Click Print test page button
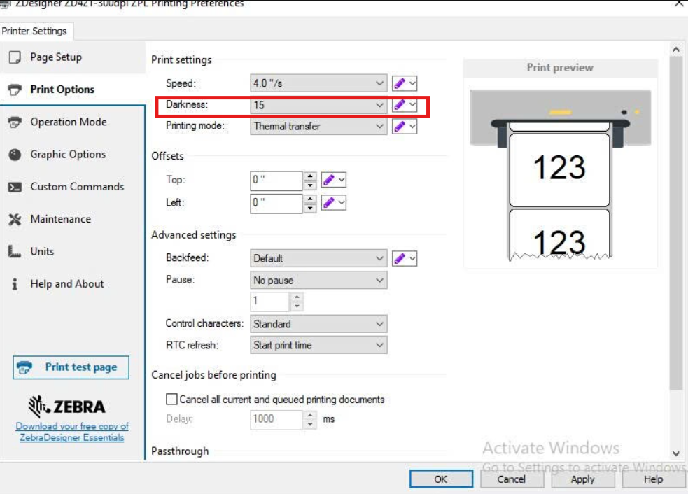Viewport: 688px width, 494px height. [x=71, y=367]
